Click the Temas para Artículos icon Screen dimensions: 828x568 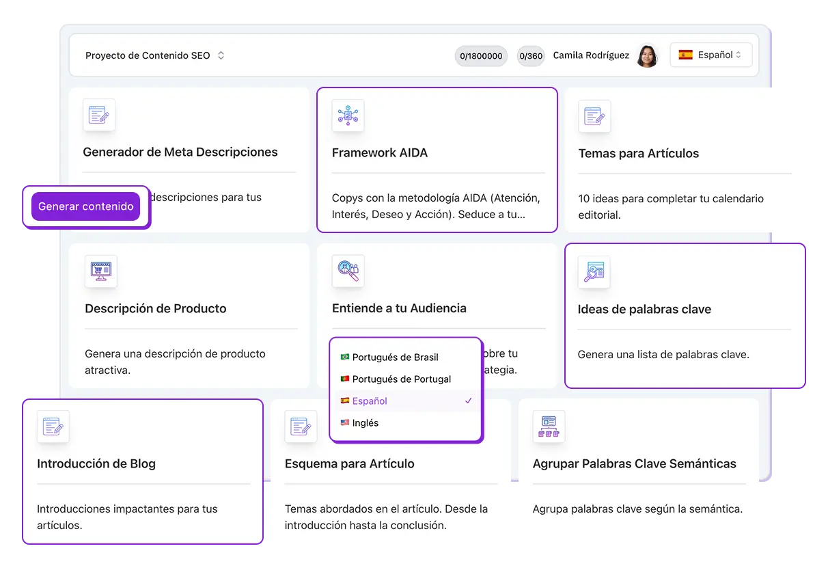pos(594,116)
